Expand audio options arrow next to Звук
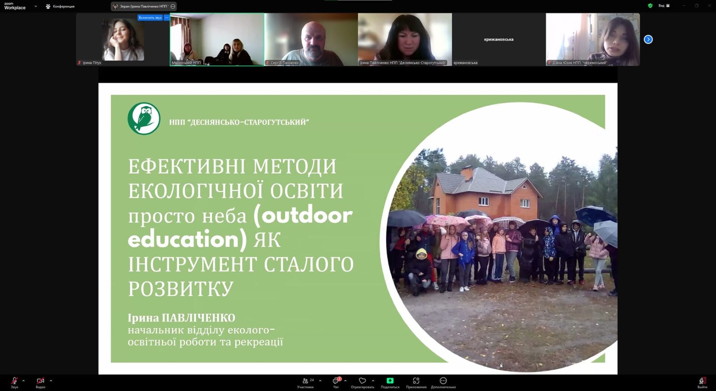This screenshot has width=716, height=391. [23, 381]
